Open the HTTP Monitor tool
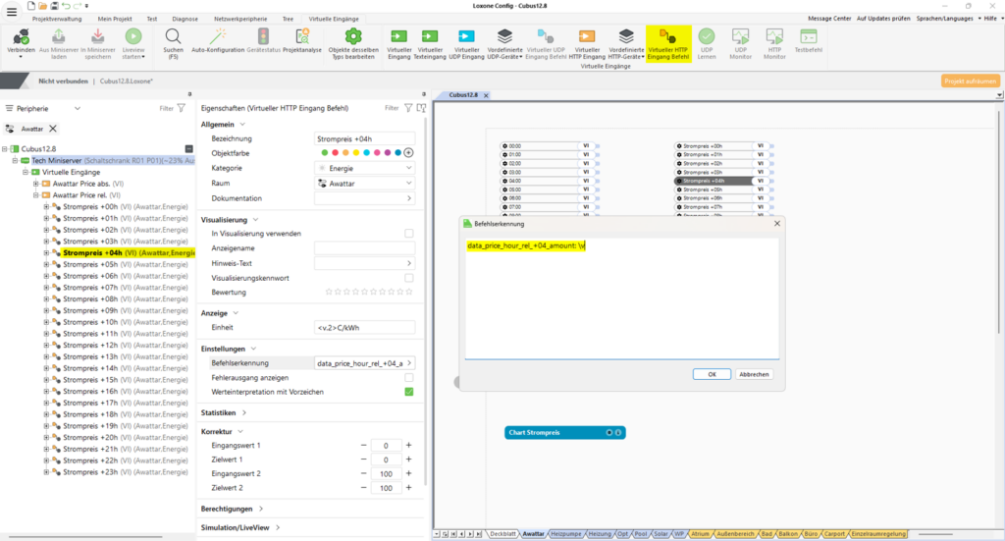This screenshot has height=541, width=1005. point(774,36)
